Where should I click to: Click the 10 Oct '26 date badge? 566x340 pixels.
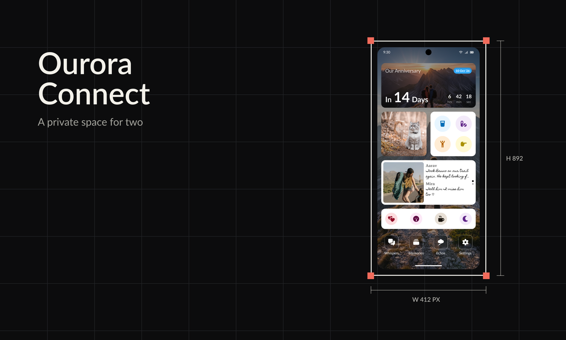463,71
